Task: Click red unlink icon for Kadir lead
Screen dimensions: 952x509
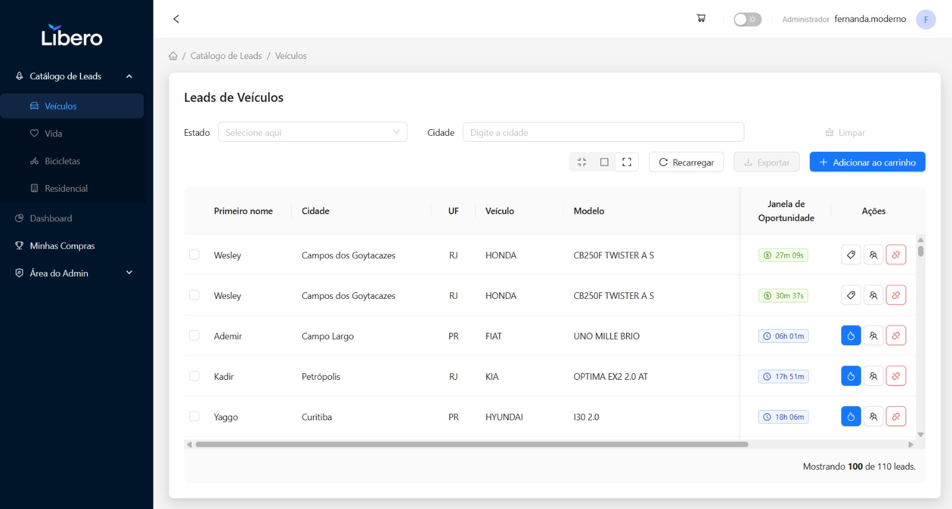Action: click(x=895, y=376)
